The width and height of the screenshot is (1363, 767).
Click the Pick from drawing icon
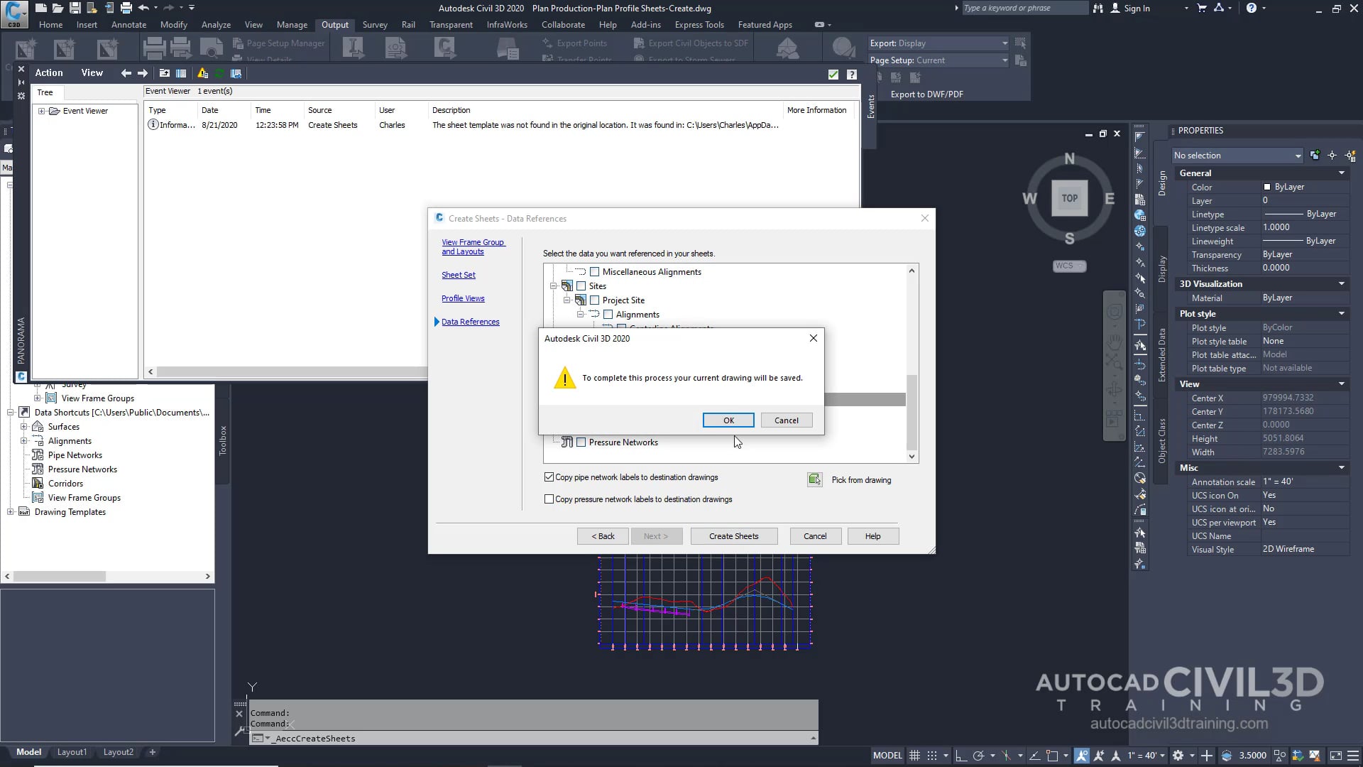click(815, 480)
